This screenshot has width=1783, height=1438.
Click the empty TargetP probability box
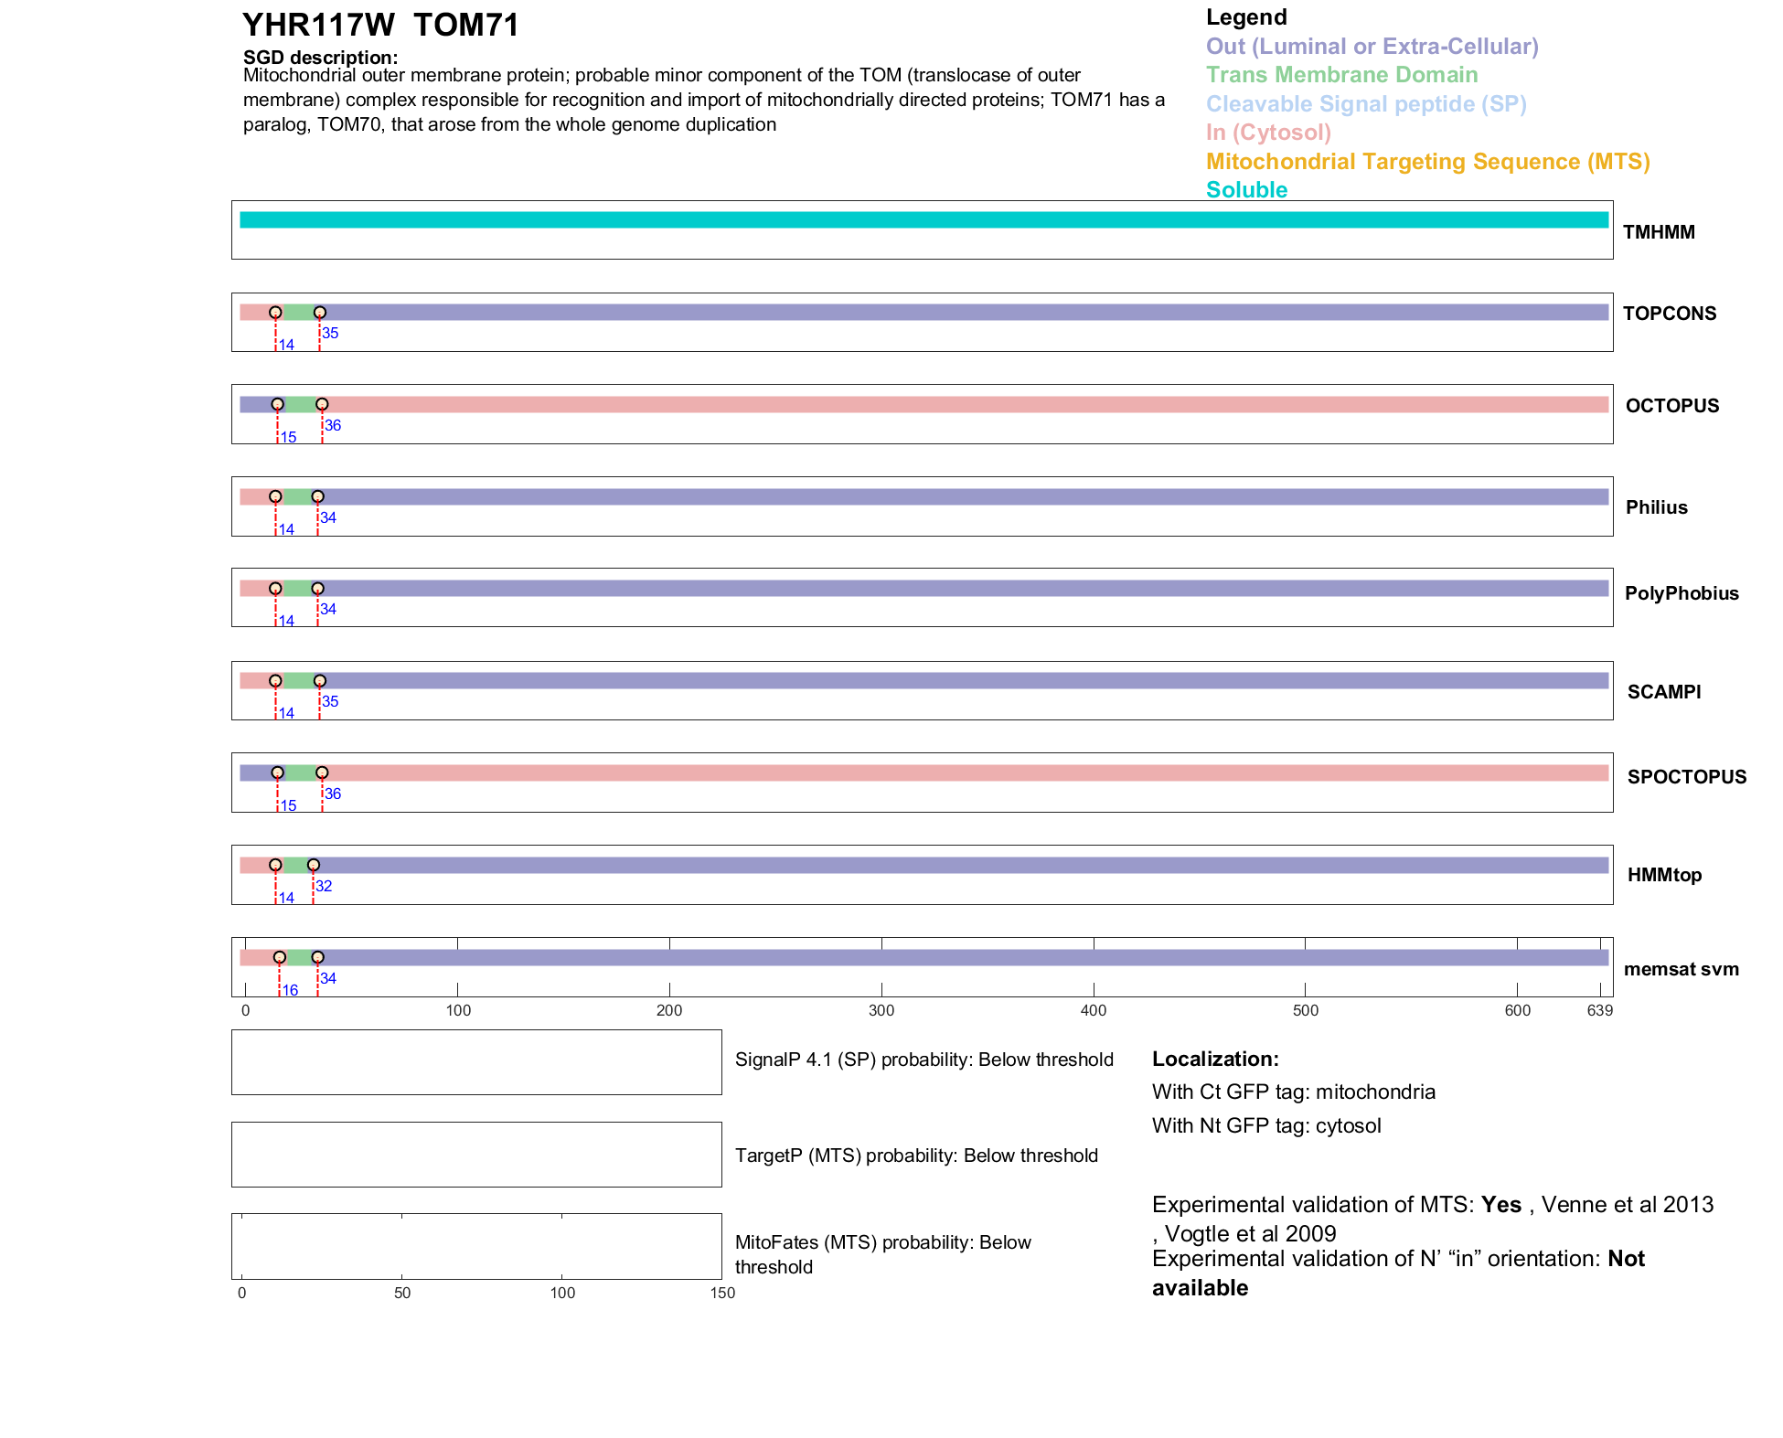(476, 1155)
